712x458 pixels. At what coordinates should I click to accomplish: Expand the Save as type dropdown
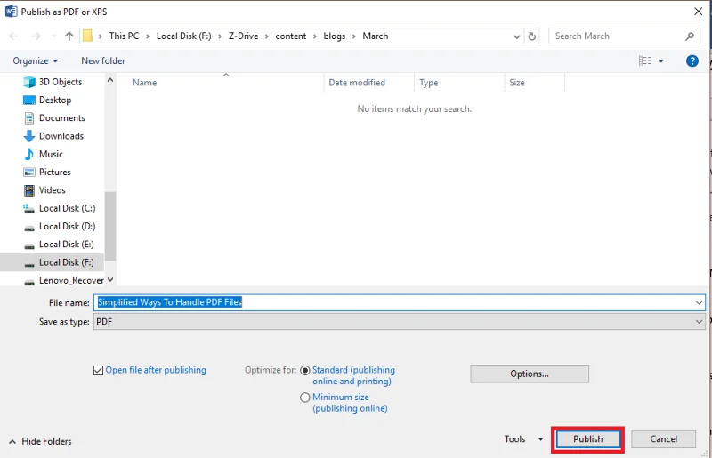pos(699,322)
